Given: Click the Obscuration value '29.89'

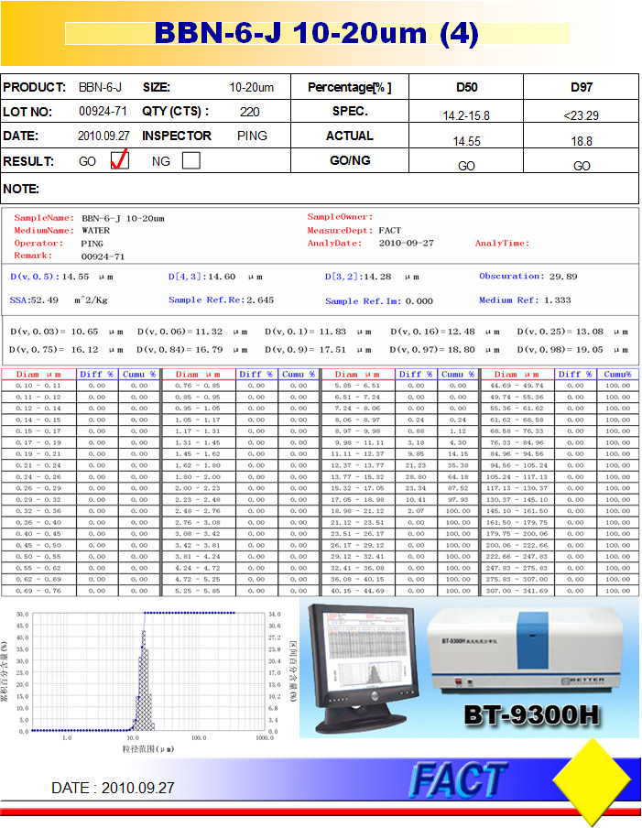Looking at the screenshot, I should pyautogui.click(x=563, y=277).
